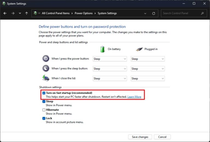
Task: Click the System Settings title bar icon
Action: coord(4,4)
